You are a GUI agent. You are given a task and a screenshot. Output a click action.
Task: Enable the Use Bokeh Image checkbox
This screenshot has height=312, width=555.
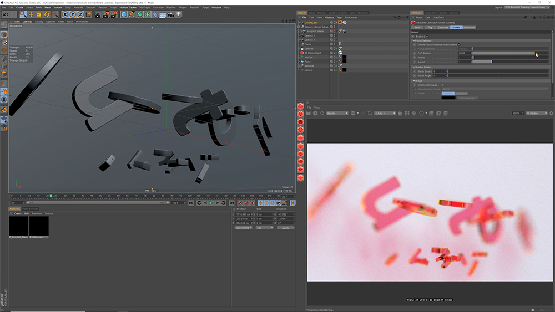[x=442, y=85]
